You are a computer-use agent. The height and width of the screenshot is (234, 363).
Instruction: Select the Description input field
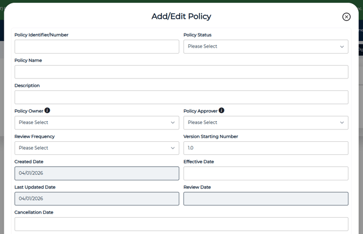181,97
